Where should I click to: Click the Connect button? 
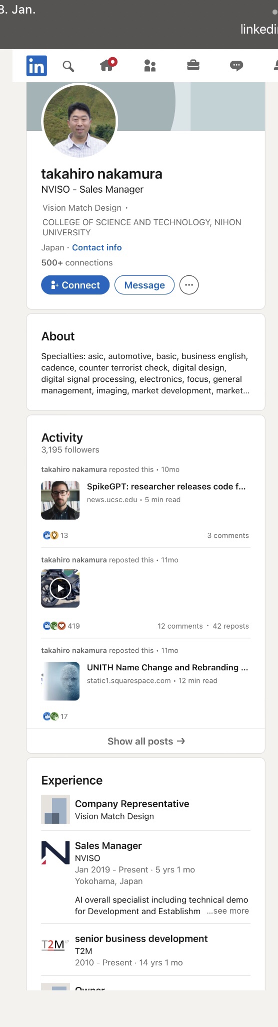tap(75, 285)
